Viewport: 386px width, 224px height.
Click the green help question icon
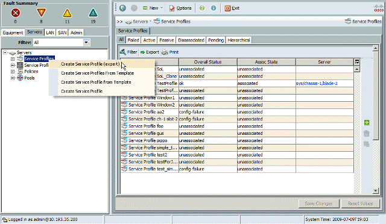tap(202, 8)
